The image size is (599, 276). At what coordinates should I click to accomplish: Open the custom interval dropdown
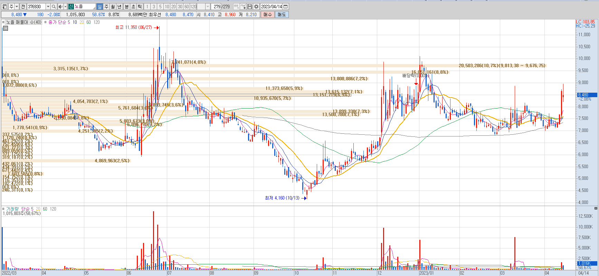pos(208,7)
